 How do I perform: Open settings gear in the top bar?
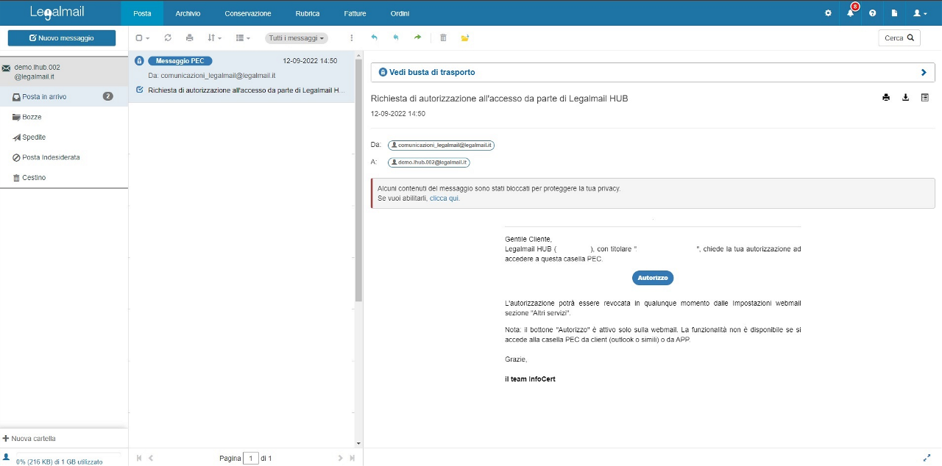click(x=828, y=13)
